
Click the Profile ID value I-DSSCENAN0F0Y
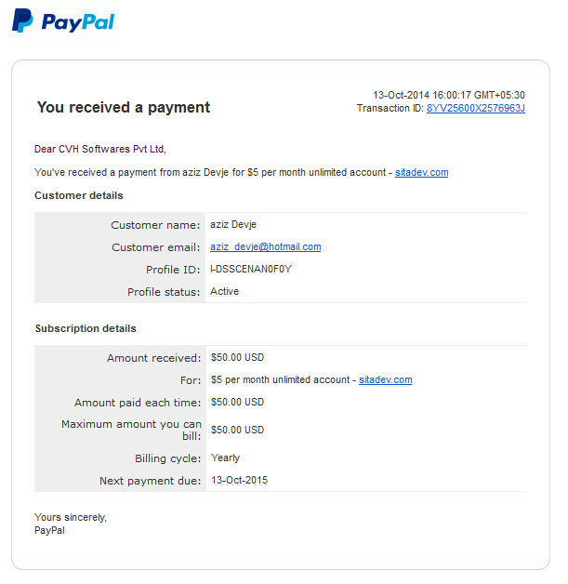point(251,269)
